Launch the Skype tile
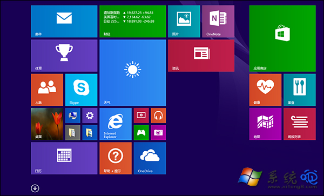324x196 pixels. coord(81,90)
